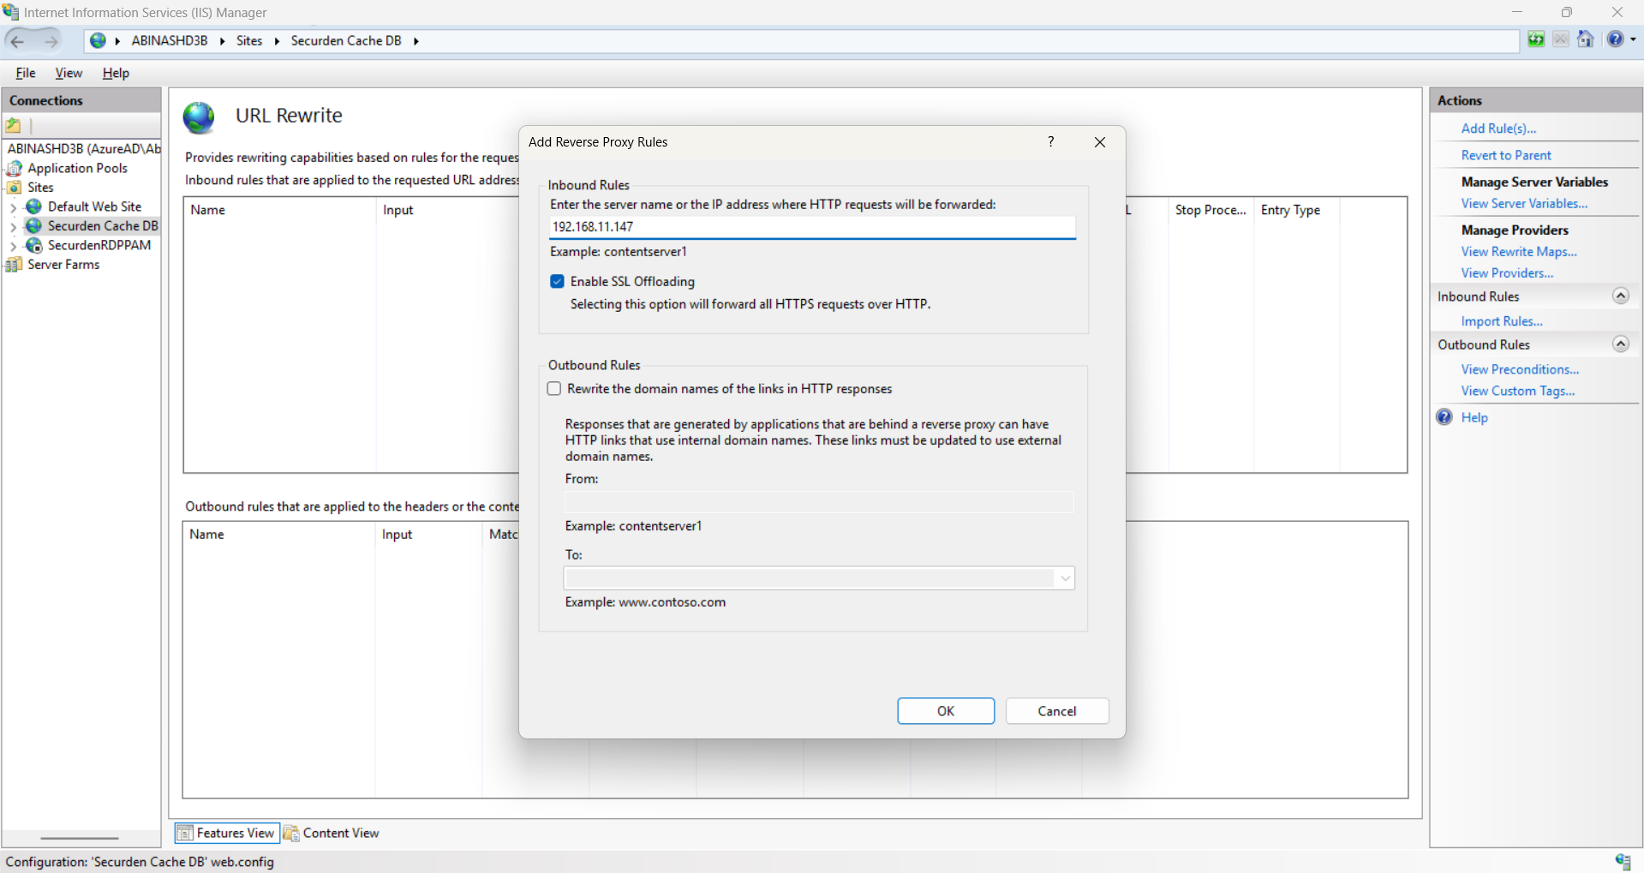The image size is (1644, 873).
Task: Switch to Features View tab
Action: pos(227,833)
